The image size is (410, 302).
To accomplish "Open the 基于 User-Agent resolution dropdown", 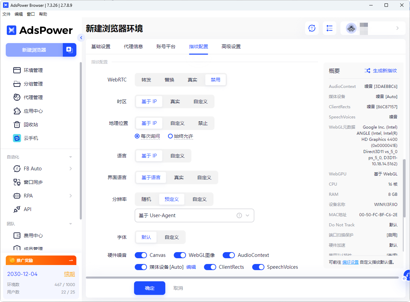I will (x=194, y=215).
